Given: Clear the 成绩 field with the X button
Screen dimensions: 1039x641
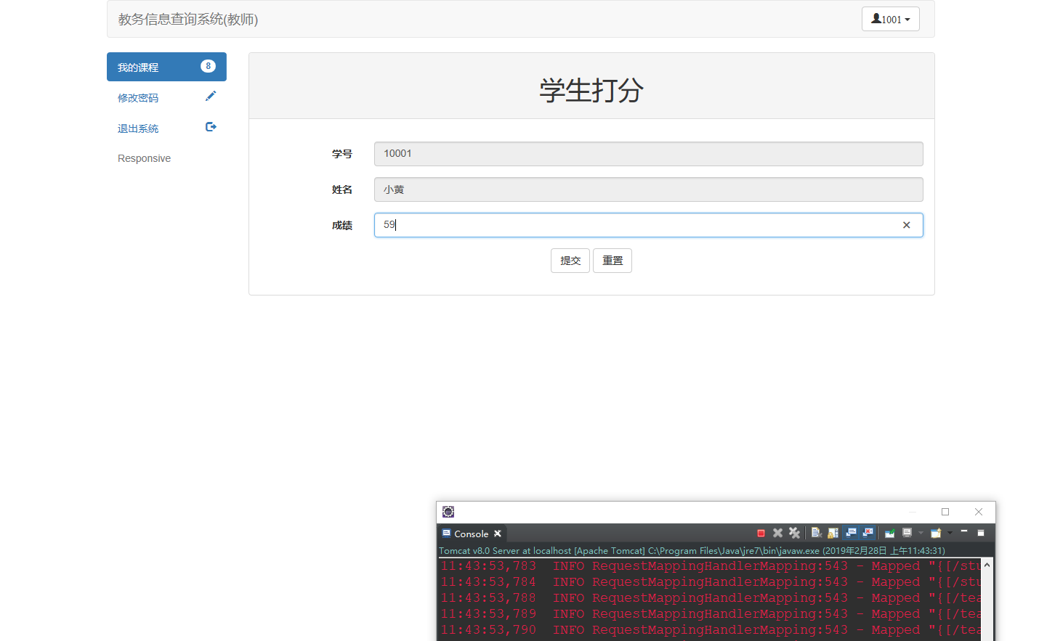Looking at the screenshot, I should (906, 225).
